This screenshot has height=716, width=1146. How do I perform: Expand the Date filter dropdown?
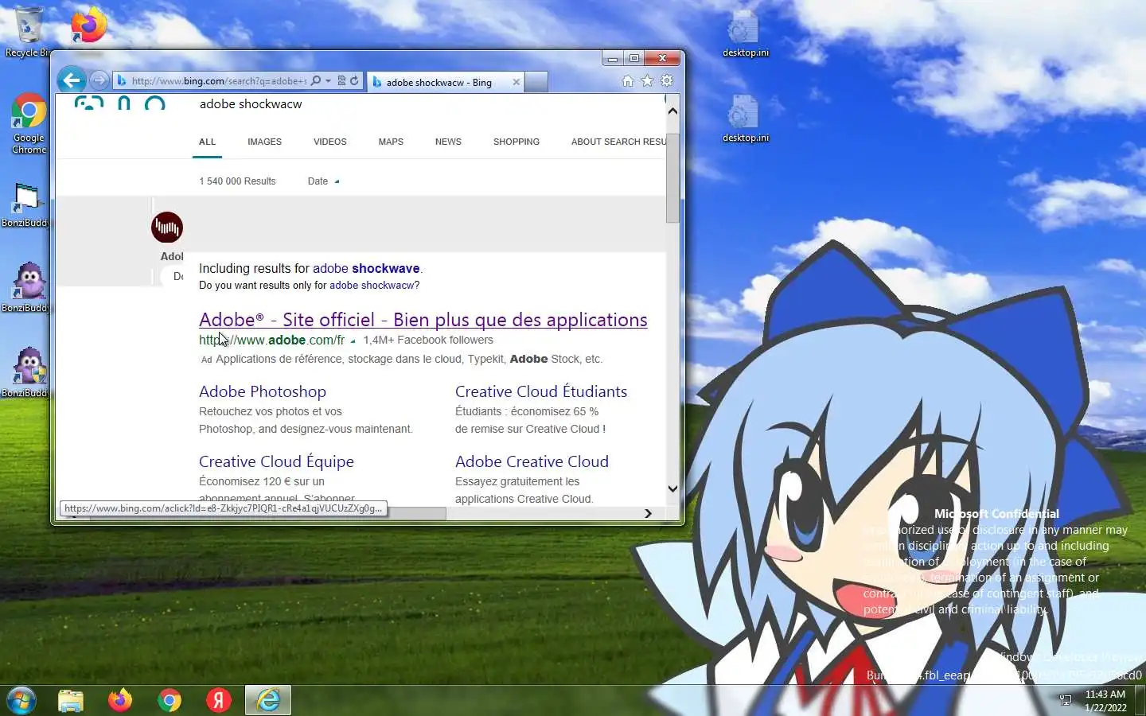click(x=323, y=181)
